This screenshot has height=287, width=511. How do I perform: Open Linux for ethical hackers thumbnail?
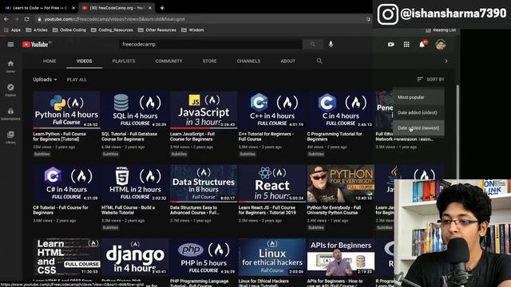pyautogui.click(x=272, y=257)
